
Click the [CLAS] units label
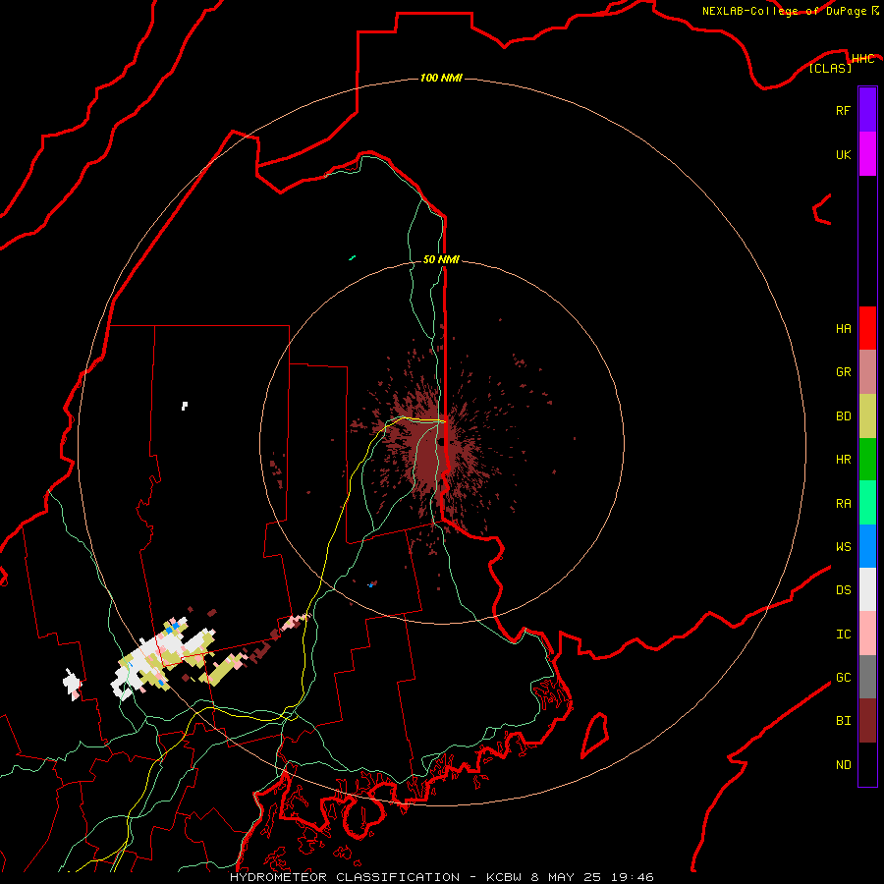click(x=830, y=68)
